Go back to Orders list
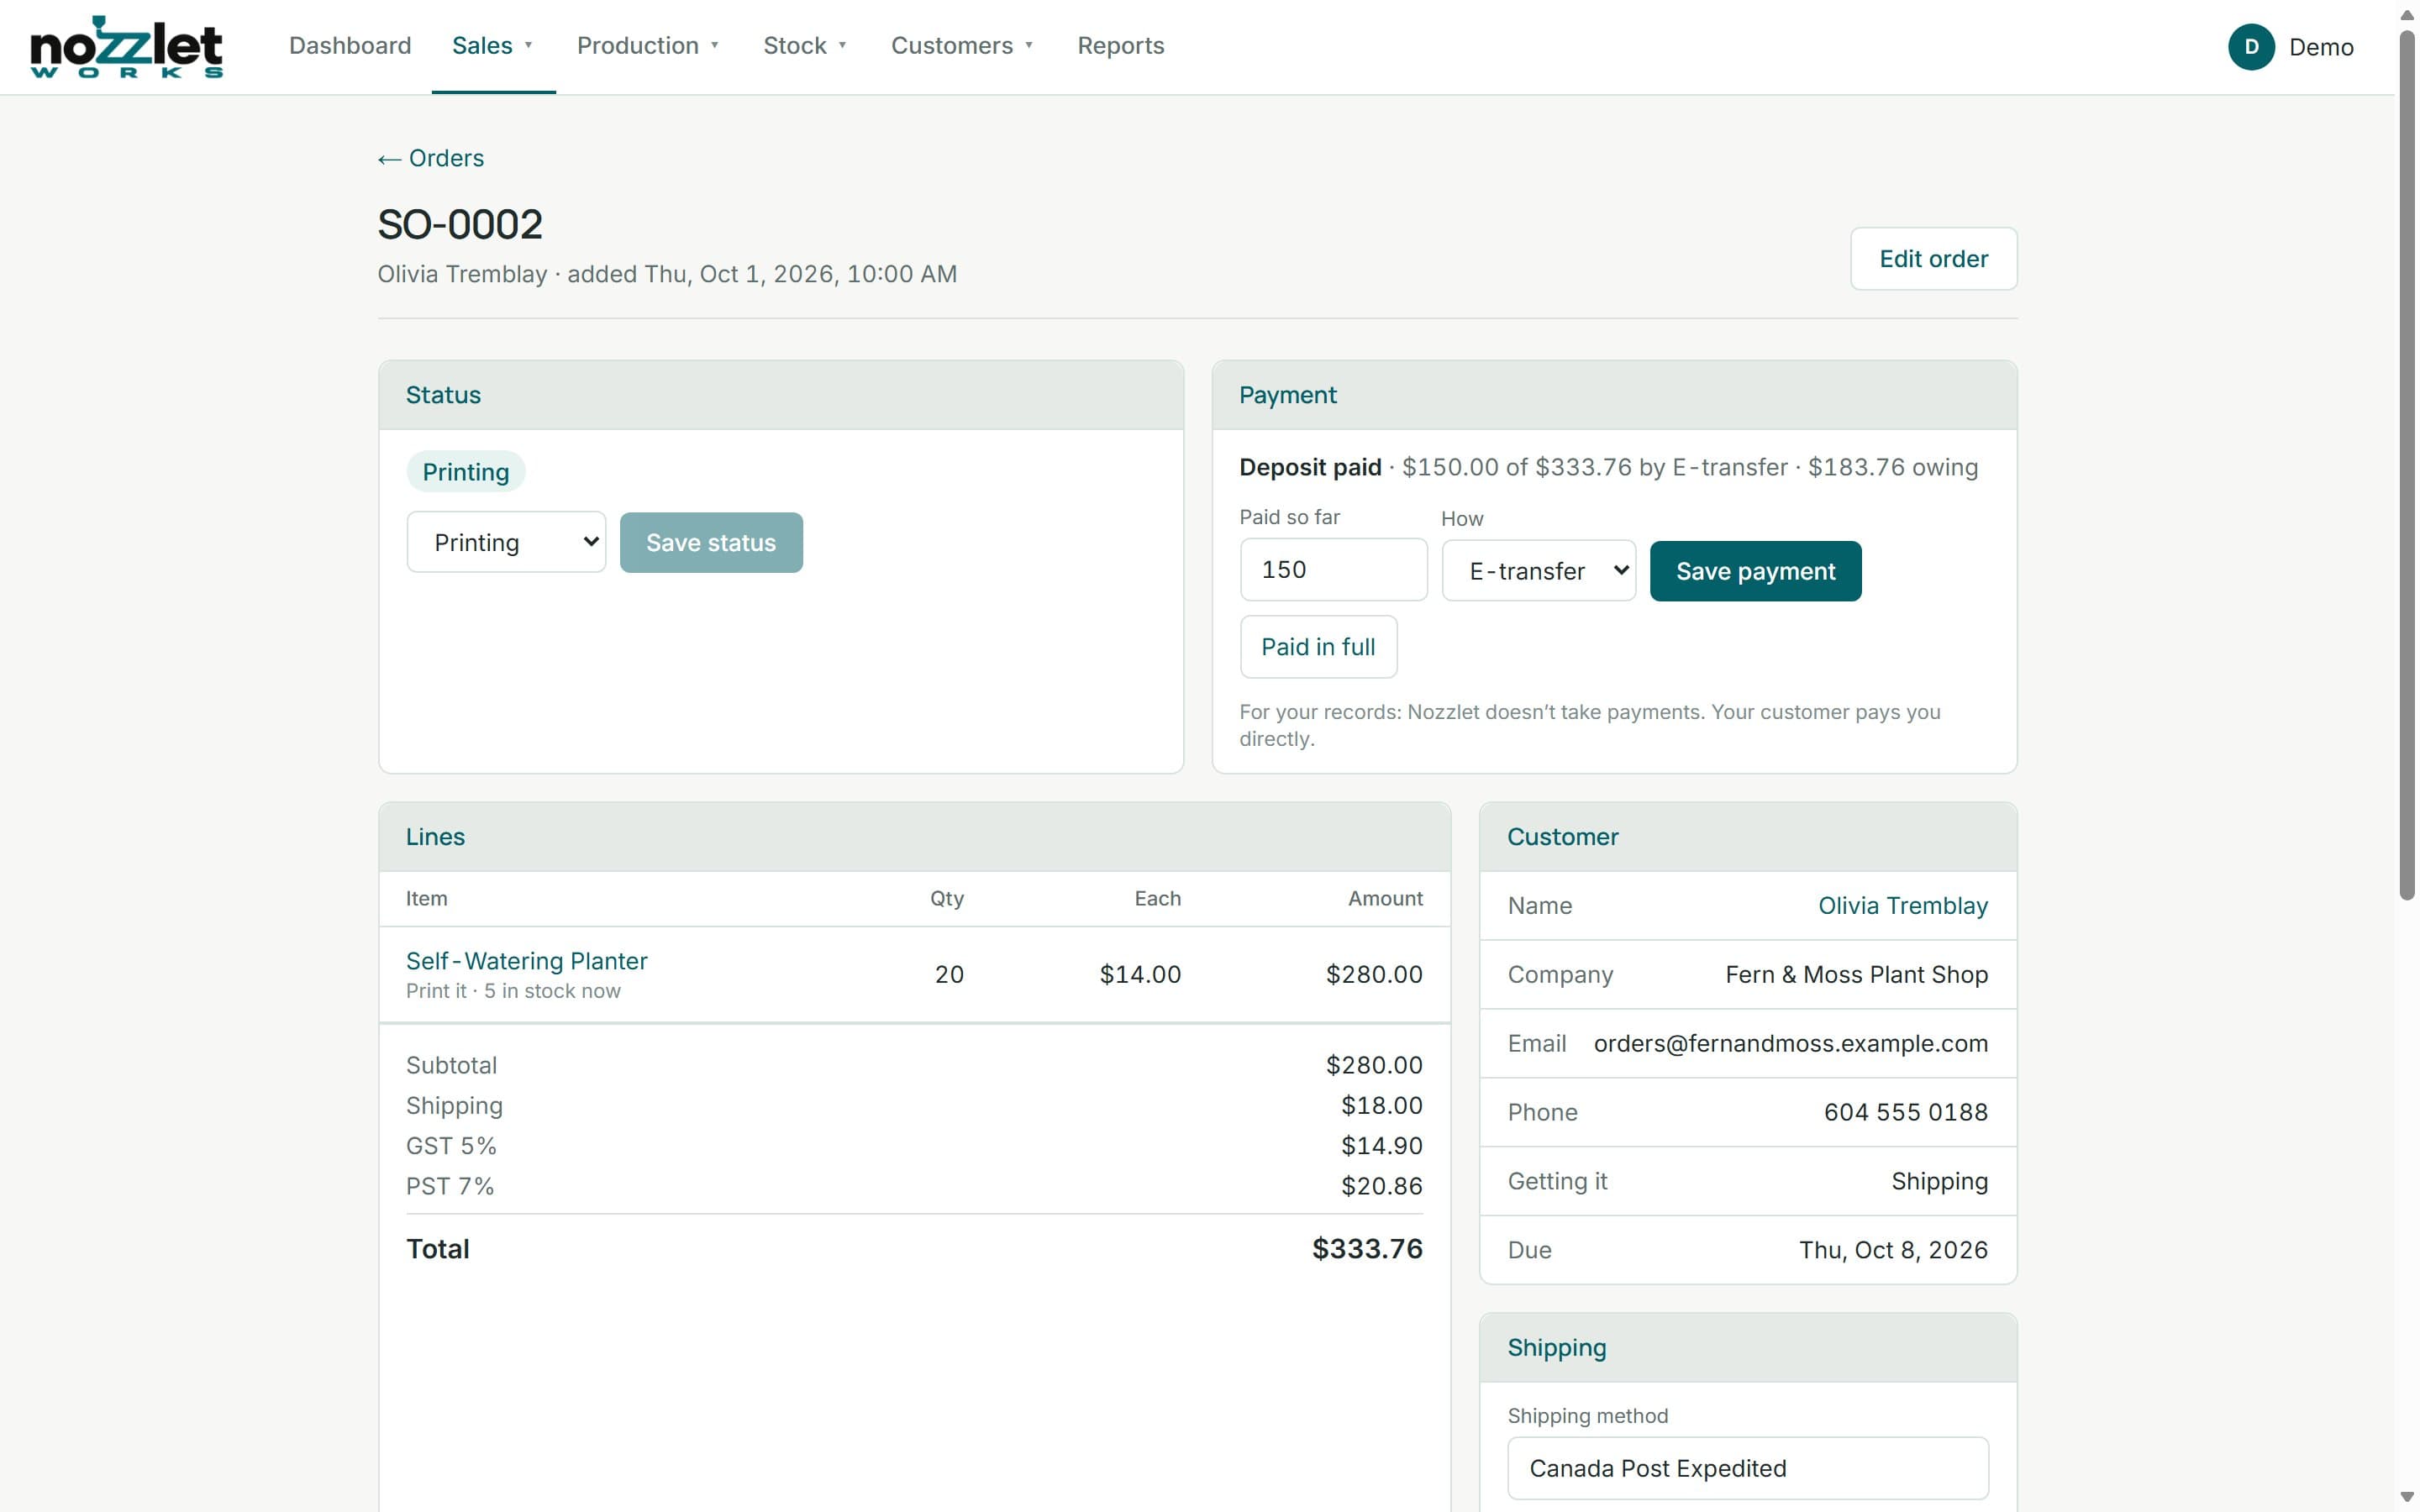The width and height of the screenshot is (2420, 1512). 431,158
